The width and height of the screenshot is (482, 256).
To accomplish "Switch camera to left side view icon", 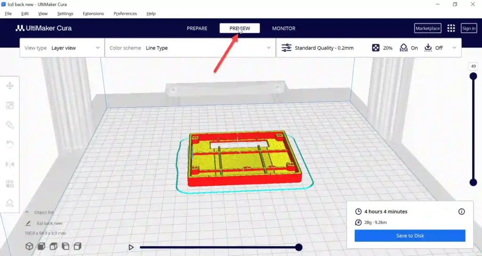I will 65,246.
